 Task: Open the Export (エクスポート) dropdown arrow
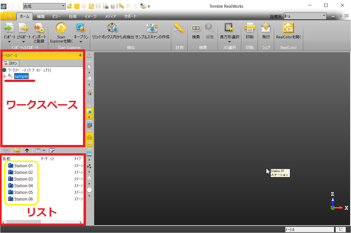[x=23, y=42]
